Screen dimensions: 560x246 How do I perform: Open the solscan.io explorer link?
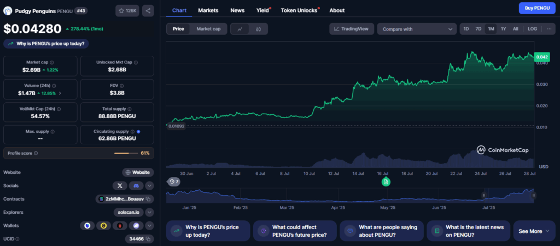pyautogui.click(x=129, y=213)
